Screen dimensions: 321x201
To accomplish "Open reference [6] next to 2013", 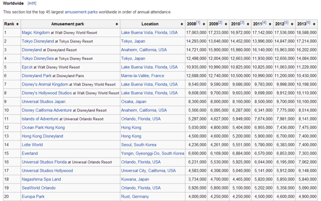I will pos(308,22).
